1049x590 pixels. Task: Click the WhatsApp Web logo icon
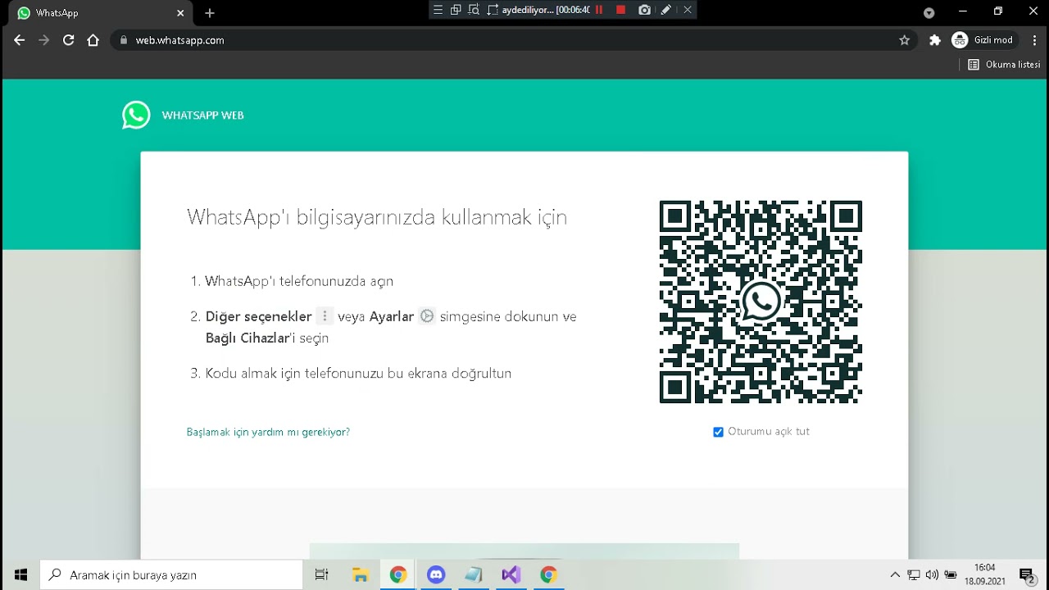pyautogui.click(x=136, y=116)
